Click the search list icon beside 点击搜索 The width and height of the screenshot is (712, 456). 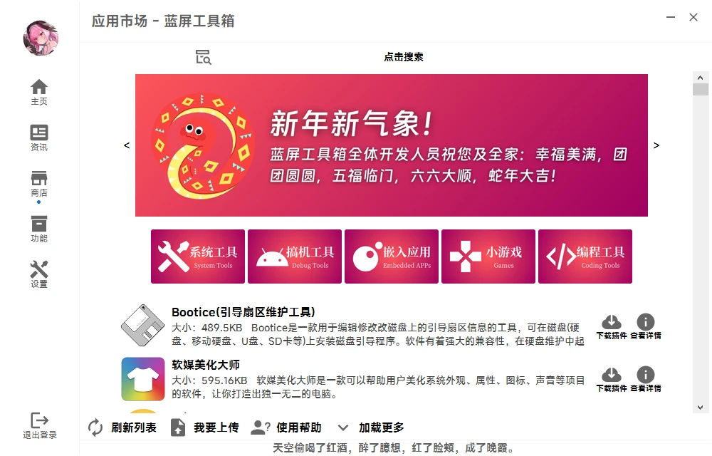click(204, 57)
